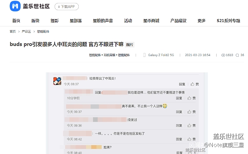Click the post title about buds pro
This screenshot has height=154, width=248.
click(x=67, y=44)
